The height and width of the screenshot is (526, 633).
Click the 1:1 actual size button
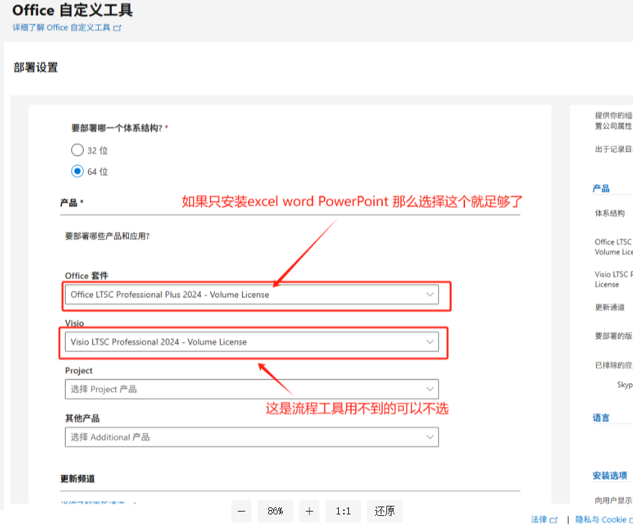pyautogui.click(x=343, y=511)
